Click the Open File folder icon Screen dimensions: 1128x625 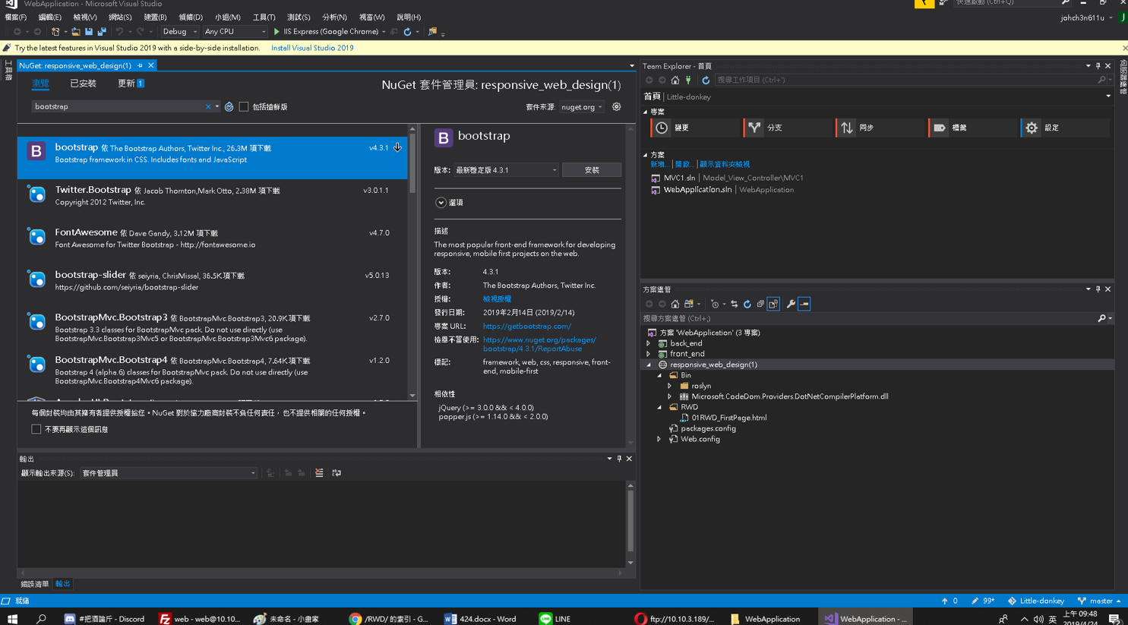(x=75, y=32)
